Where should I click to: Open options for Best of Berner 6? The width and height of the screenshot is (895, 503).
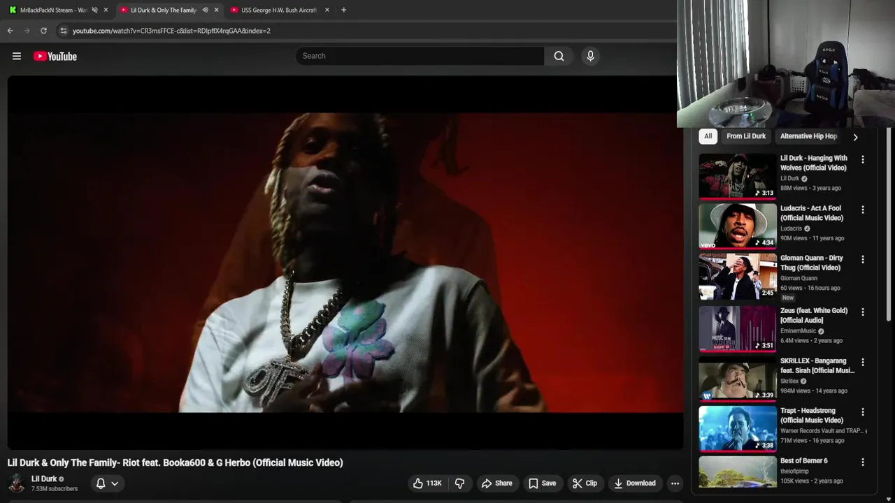(863, 462)
